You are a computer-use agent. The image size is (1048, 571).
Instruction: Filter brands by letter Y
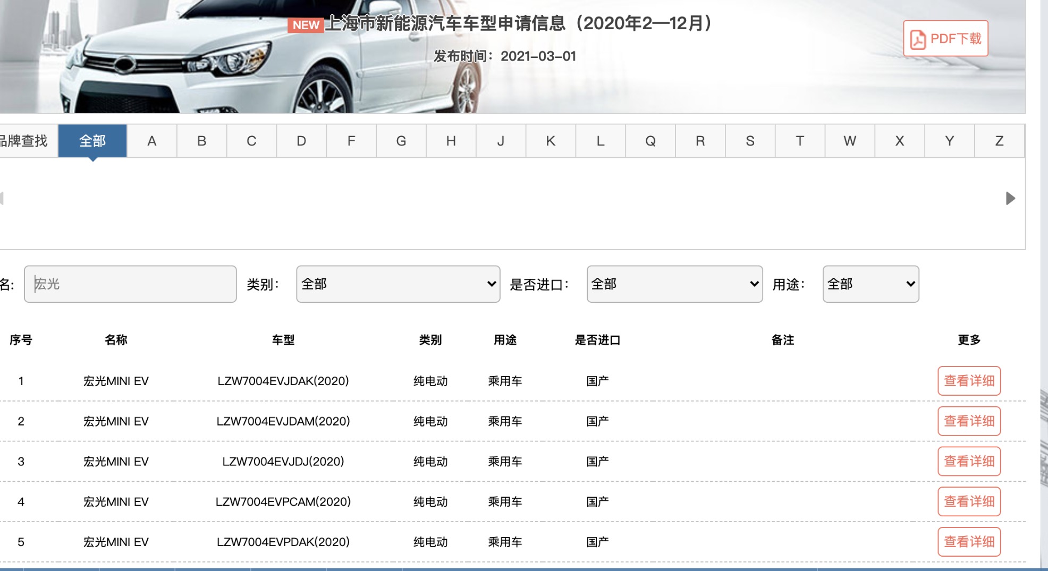[x=950, y=141]
